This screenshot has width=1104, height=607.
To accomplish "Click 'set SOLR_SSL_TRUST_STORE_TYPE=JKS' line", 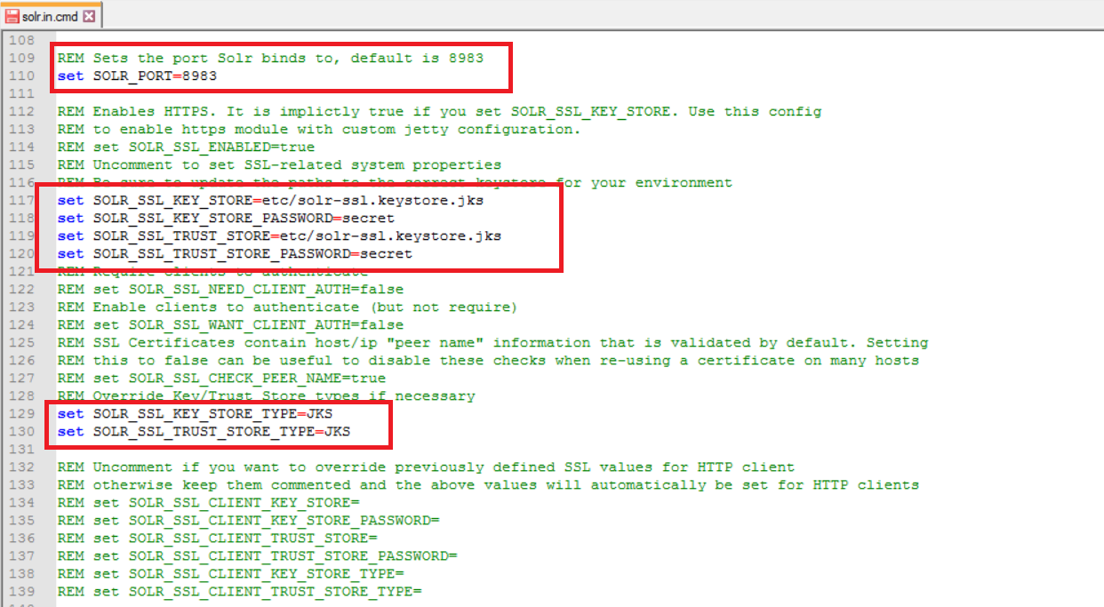I will (x=204, y=431).
